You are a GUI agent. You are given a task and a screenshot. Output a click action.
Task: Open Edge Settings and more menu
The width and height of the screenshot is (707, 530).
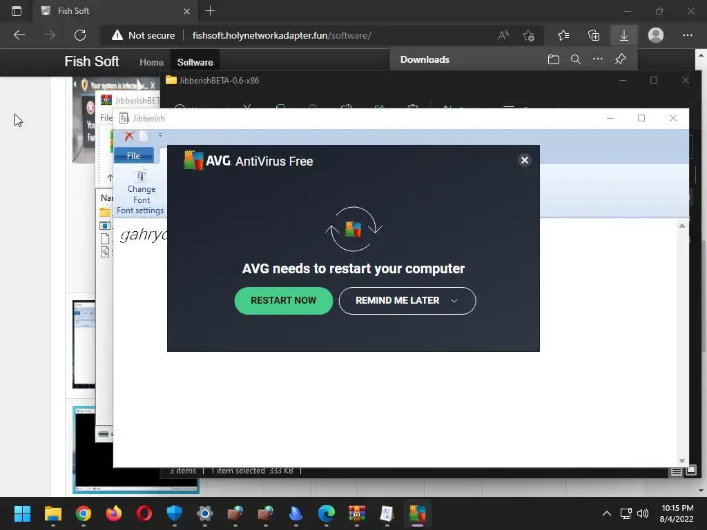[x=687, y=35]
